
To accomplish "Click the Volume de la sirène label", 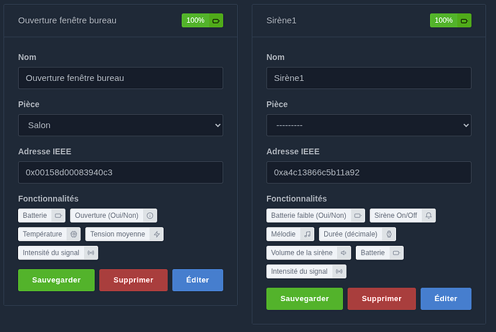I will 302,253.
